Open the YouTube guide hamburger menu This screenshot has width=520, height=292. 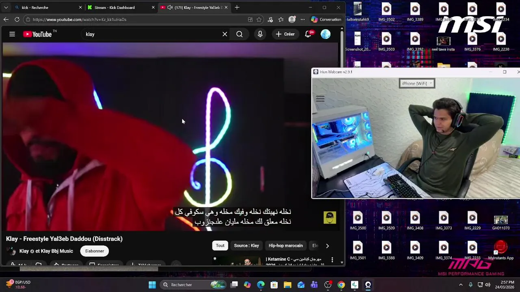click(x=12, y=34)
